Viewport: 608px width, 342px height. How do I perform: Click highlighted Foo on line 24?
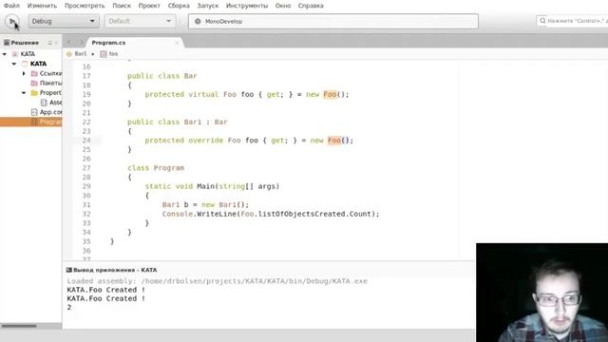pyautogui.click(x=334, y=141)
